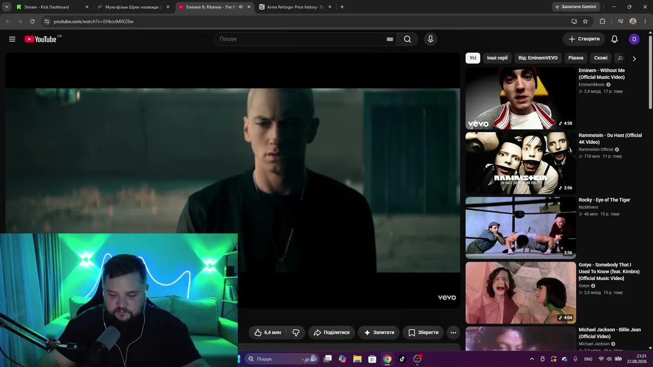Screen dimensions: 653x367
Task: Click the Запитати ask button
Action: [x=379, y=332]
